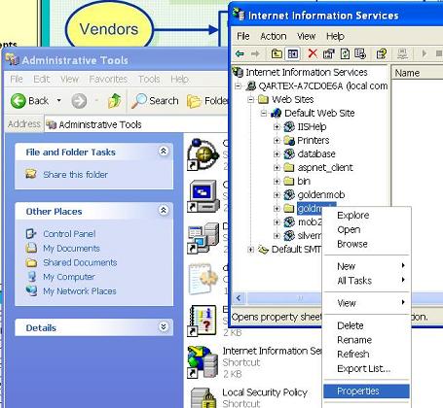The height and width of the screenshot is (408, 443).
Task: Choose Browse from context menu
Action: point(366,244)
